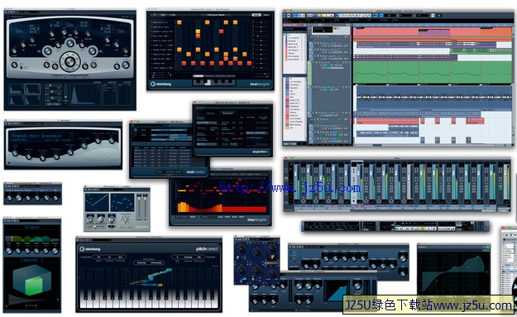517x317 pixels.
Task: Switch to the Sequence tab in Arpache
Action: click(x=227, y=113)
